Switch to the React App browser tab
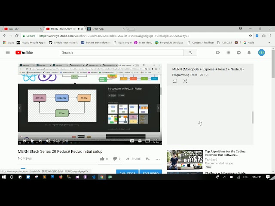The height and width of the screenshot is (206, 275). click(105, 29)
